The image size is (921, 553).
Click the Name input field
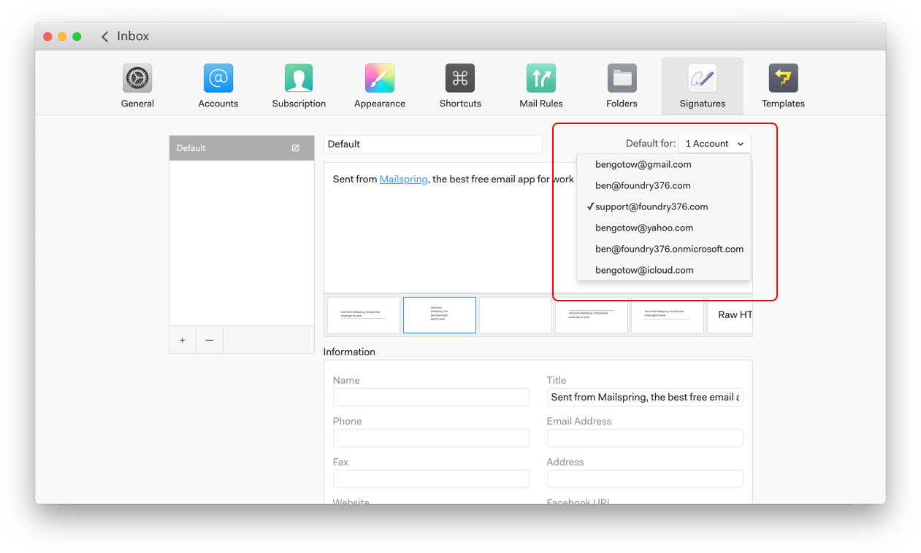[431, 397]
